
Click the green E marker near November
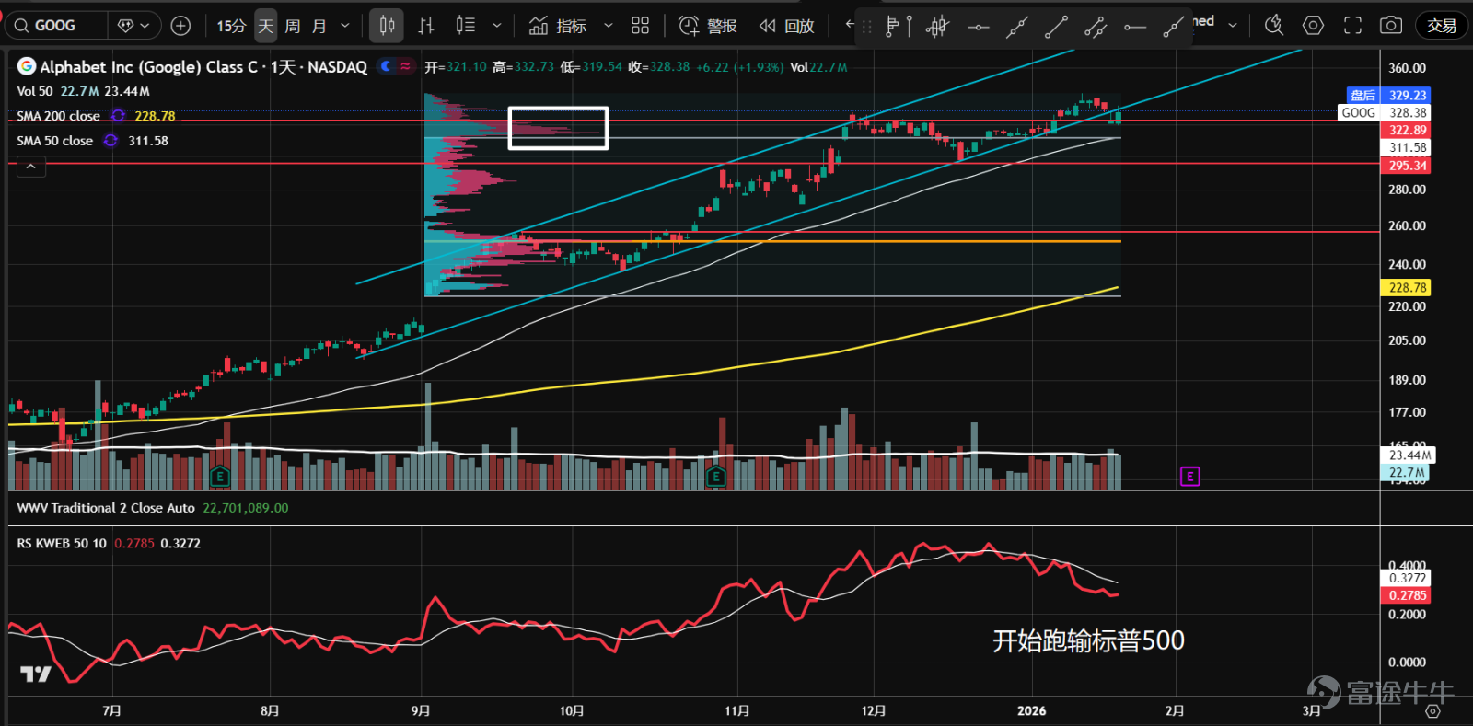(x=716, y=477)
